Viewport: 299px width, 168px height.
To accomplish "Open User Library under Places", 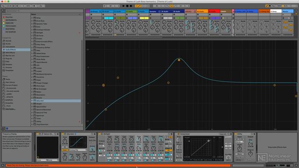I will (10, 82).
